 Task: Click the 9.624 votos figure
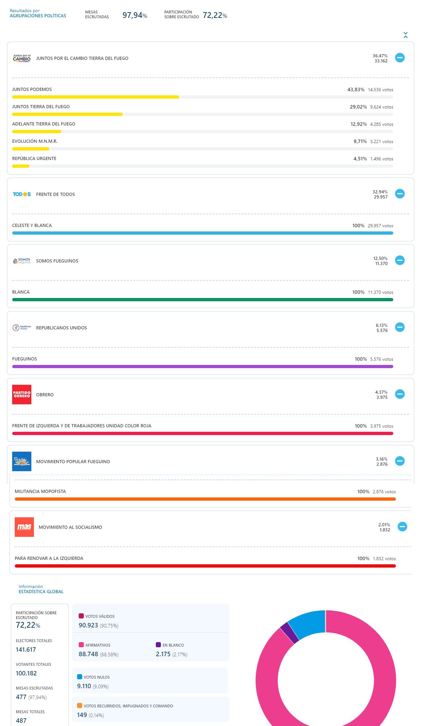point(382,107)
